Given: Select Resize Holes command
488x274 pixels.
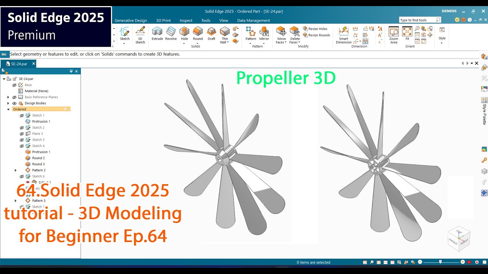Looking at the screenshot, I should 315,29.
